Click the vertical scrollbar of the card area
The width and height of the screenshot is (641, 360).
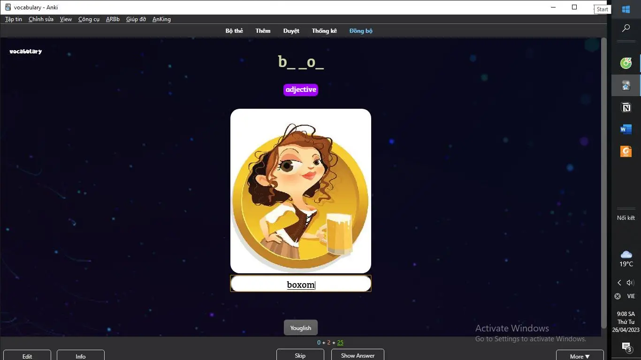[603, 183]
